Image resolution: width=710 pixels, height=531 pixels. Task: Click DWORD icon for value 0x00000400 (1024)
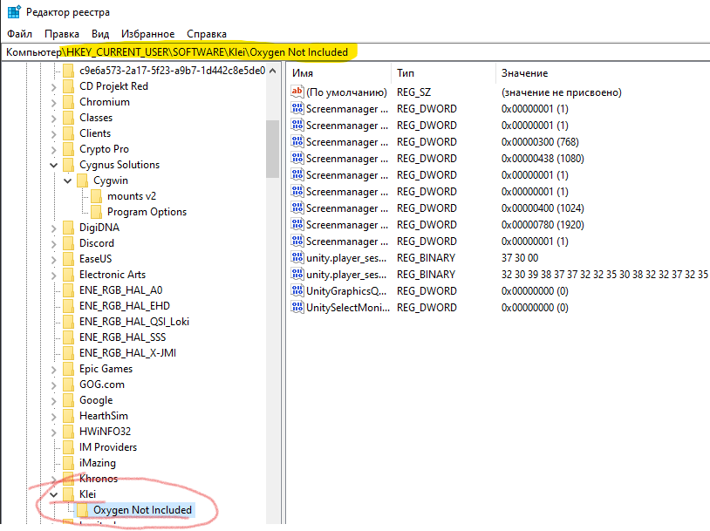coord(297,208)
